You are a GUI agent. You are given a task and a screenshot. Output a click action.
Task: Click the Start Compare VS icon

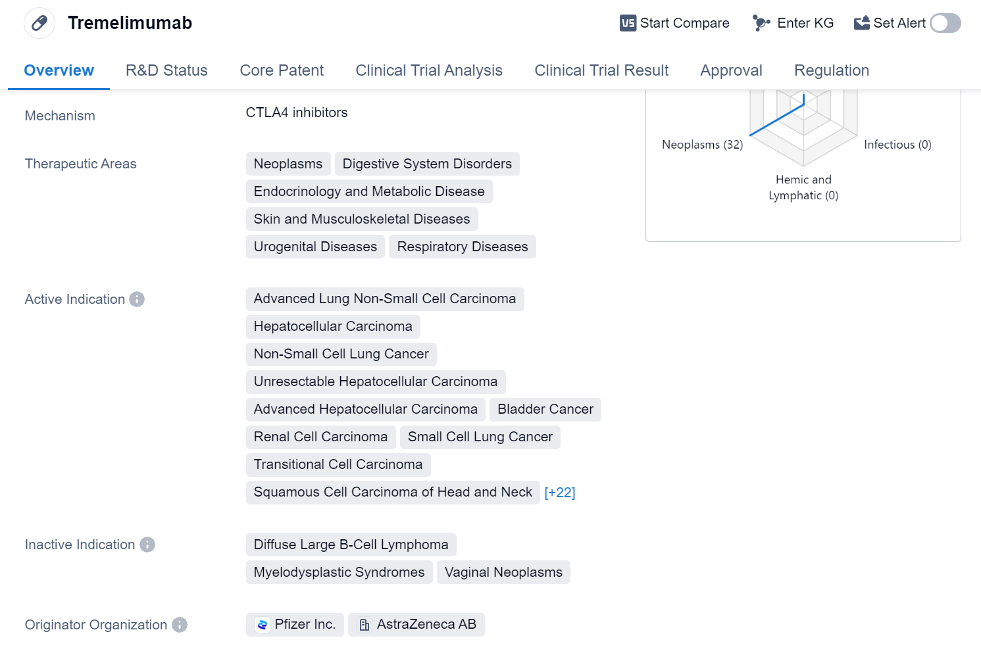(x=628, y=24)
